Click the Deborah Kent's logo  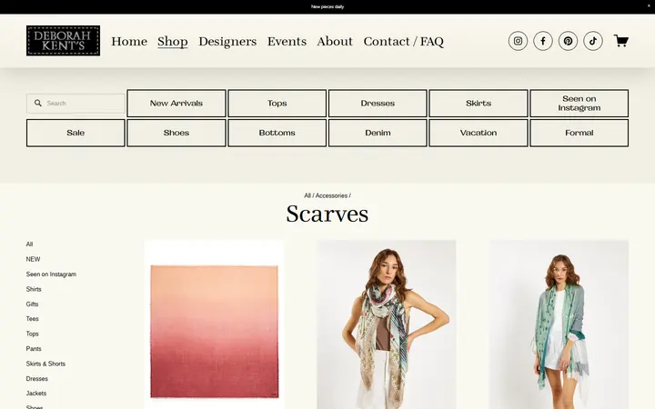pyautogui.click(x=63, y=41)
